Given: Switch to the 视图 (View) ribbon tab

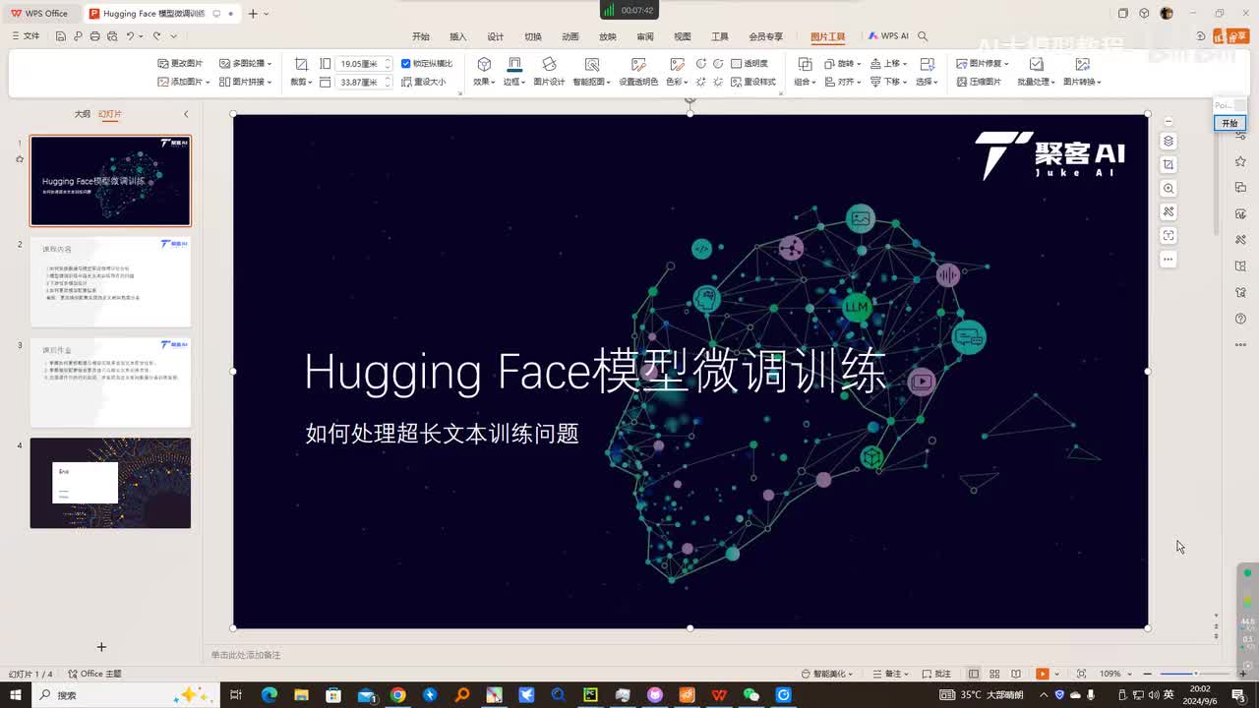Looking at the screenshot, I should tap(683, 36).
